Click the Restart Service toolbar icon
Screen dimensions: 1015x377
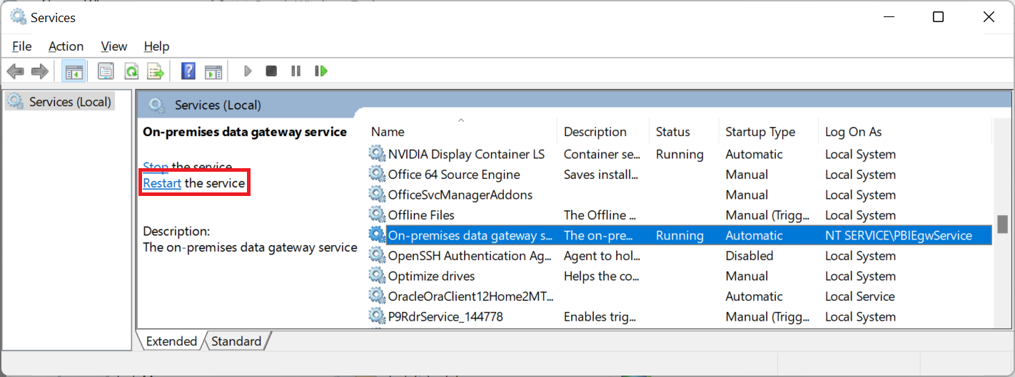321,71
